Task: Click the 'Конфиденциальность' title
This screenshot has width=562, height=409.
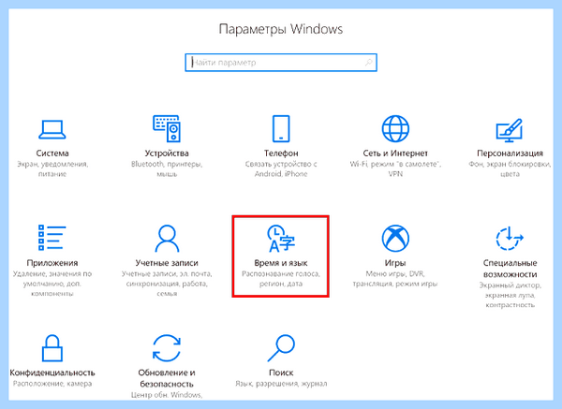Action: pyautogui.click(x=52, y=372)
